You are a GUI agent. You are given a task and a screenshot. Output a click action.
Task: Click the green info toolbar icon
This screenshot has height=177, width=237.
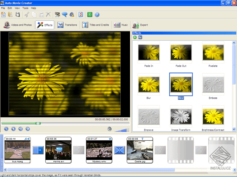90,15
